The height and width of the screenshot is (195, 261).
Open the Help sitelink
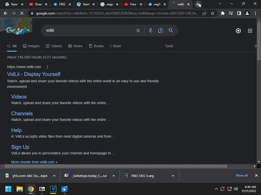pos(16,130)
